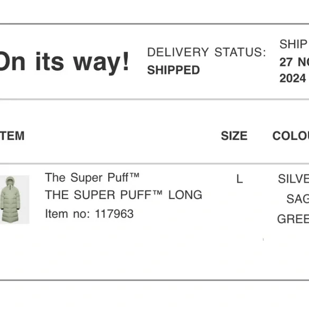Select the ship date starting '27'
This screenshot has height=309, width=309.
[x=294, y=62]
